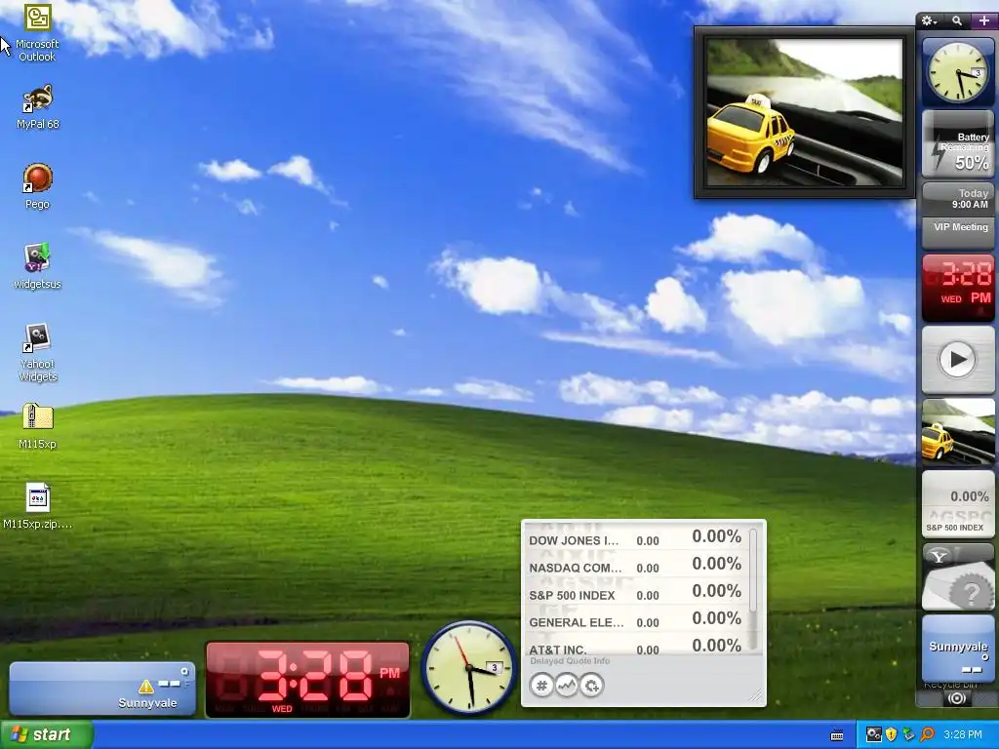Click the play button dock widget

tap(958, 359)
